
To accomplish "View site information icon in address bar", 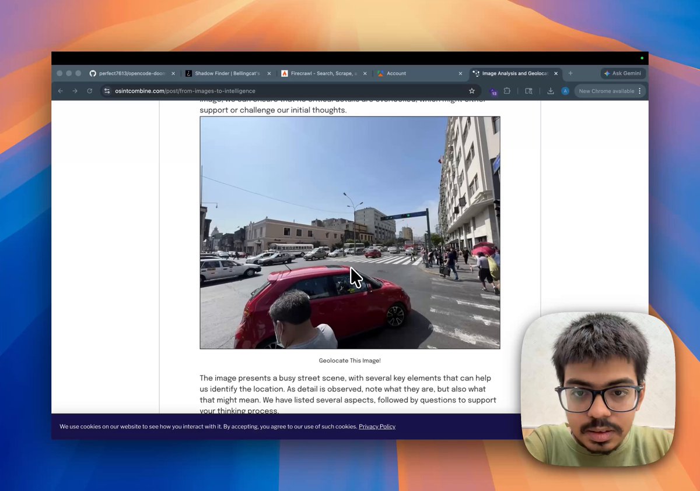I will [106, 91].
